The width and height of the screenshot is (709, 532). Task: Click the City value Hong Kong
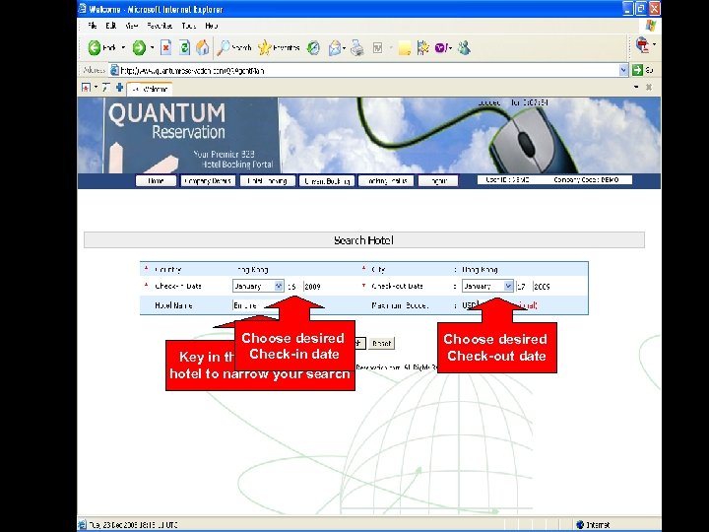[480, 270]
